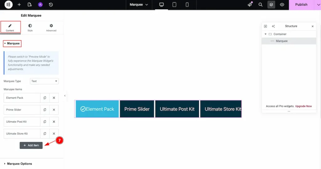Click the Prime Slider marquee tile
The width and height of the screenshot is (321, 169).
pos(137,109)
